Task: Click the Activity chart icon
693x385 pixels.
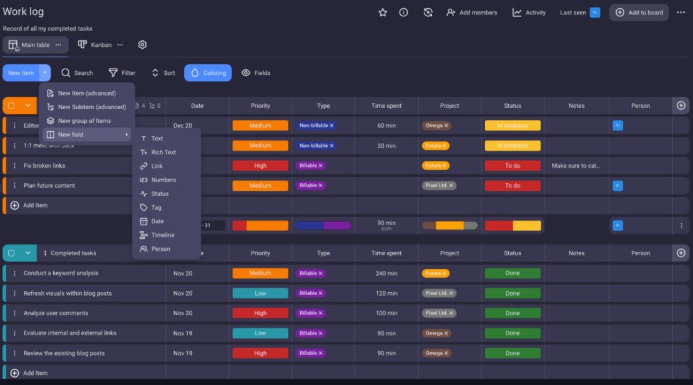Action: pyautogui.click(x=517, y=12)
